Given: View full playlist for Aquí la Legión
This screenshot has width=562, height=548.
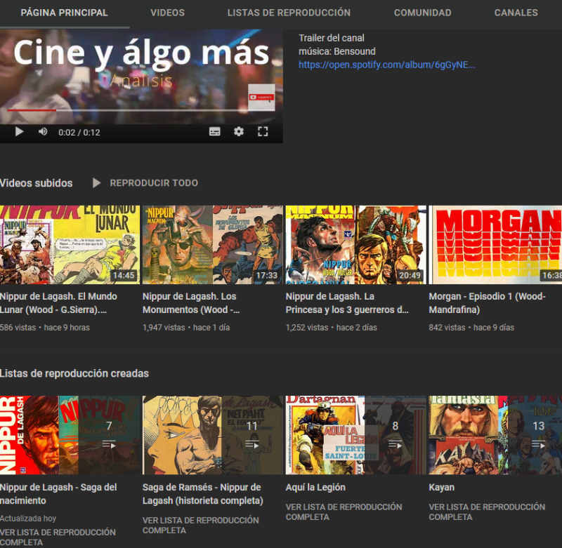Looking at the screenshot, I should pyautogui.click(x=344, y=512).
